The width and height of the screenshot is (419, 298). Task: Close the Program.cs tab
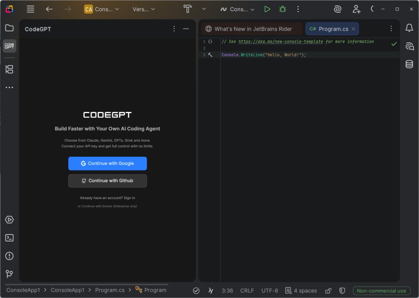(x=353, y=29)
